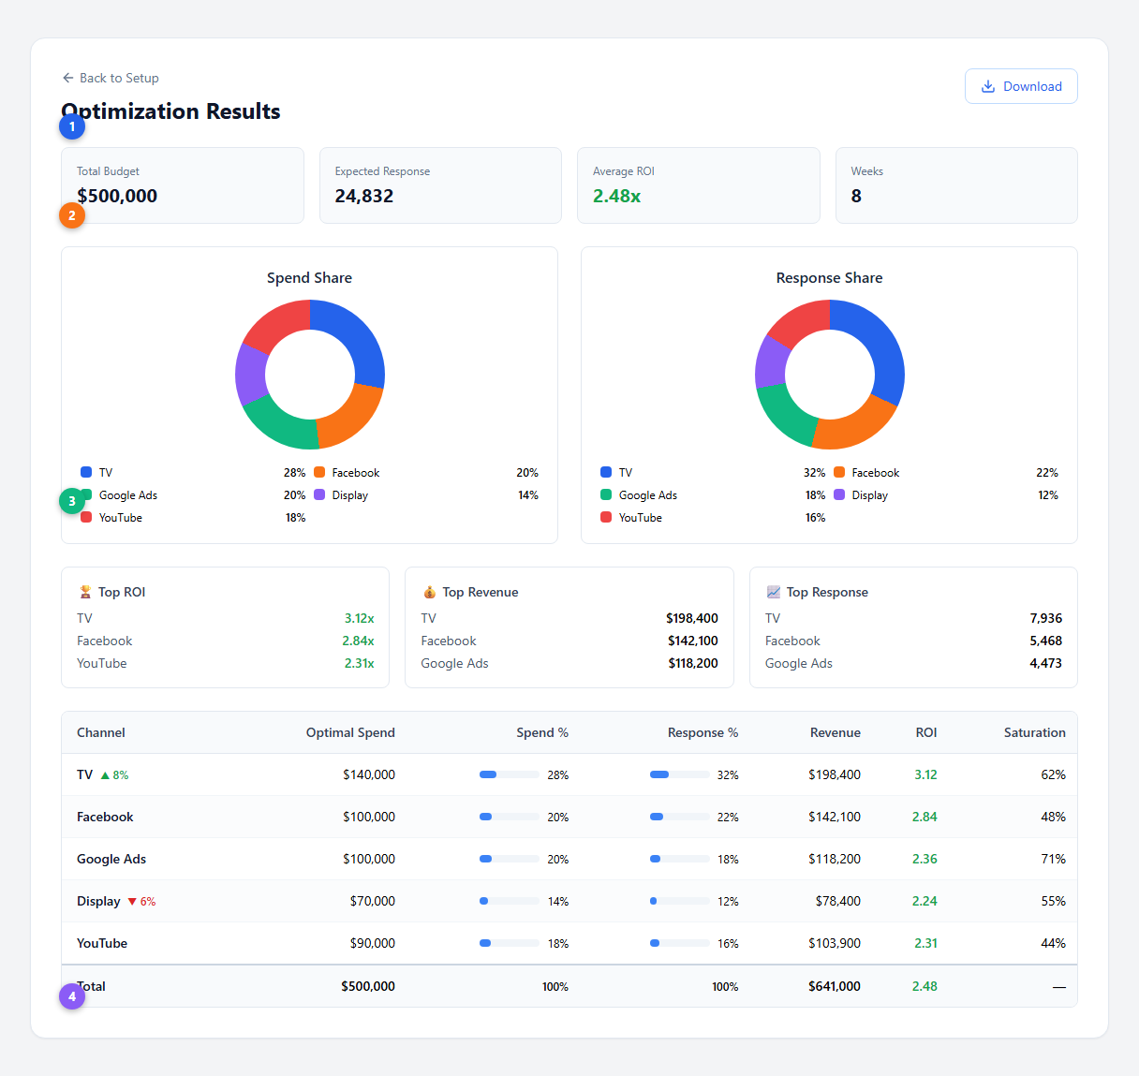Viewport: 1139px width, 1076px height.
Task: Click the trophy icon beside Top ROI
Action: (x=85, y=592)
